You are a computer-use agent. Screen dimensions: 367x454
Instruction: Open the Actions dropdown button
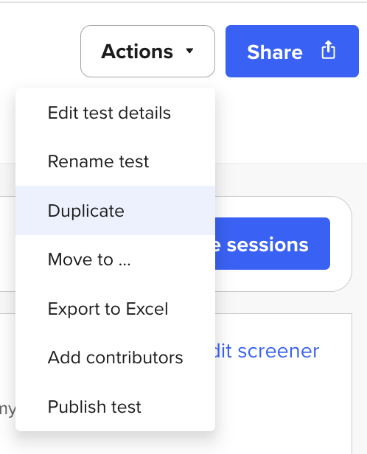tap(147, 52)
